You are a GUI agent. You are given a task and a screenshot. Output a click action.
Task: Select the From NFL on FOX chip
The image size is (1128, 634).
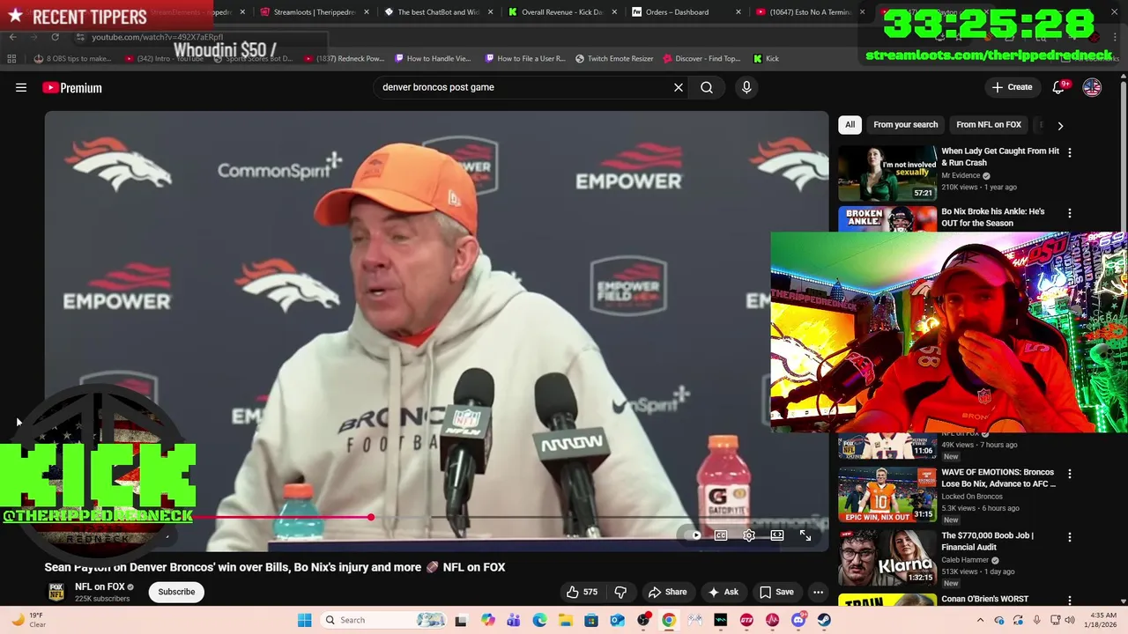click(989, 125)
